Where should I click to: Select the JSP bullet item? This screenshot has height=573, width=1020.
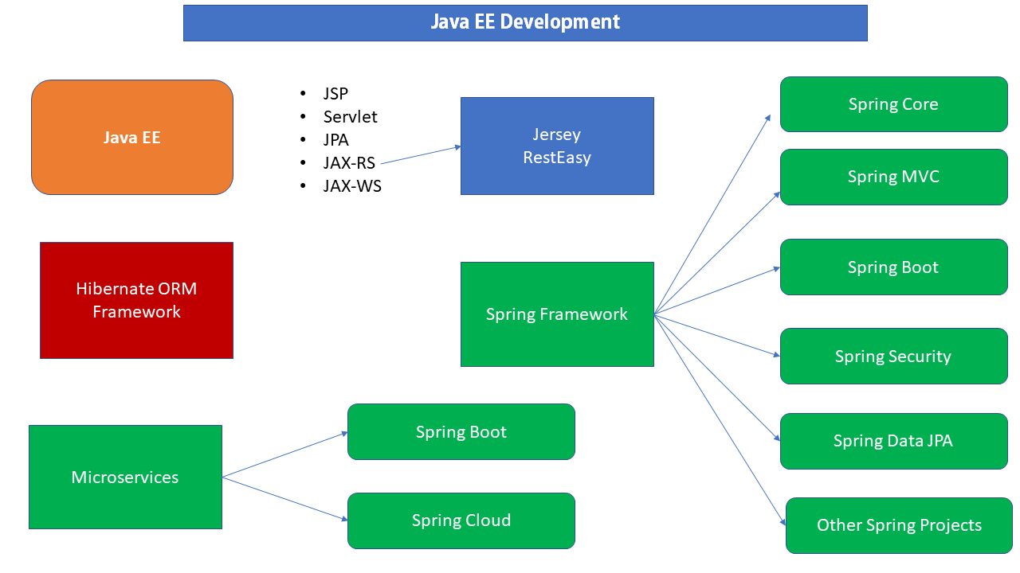coord(338,93)
